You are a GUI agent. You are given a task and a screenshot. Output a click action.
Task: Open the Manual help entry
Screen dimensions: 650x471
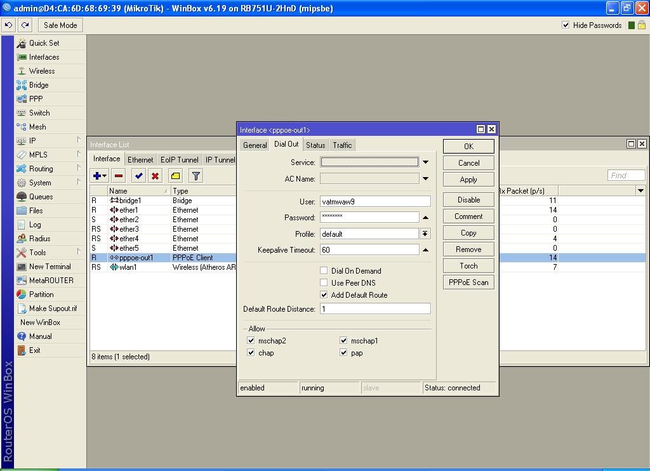(x=40, y=336)
